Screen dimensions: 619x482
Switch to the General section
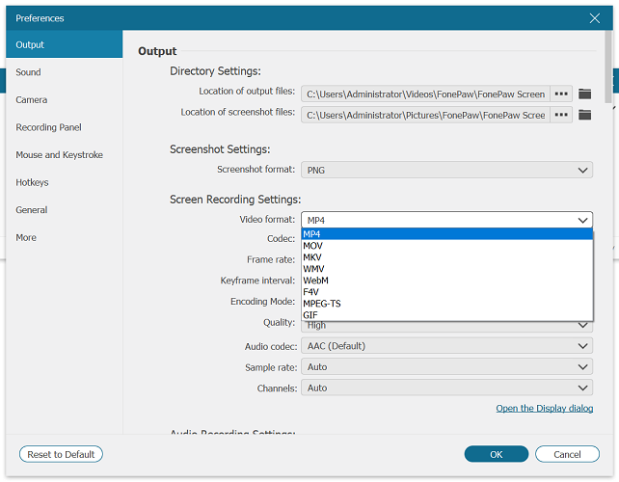tap(64, 210)
